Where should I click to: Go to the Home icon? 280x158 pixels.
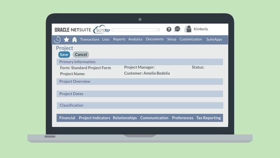click(74, 39)
